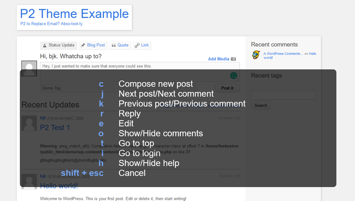Click the Previous post/Previous comment help entry

click(x=182, y=104)
